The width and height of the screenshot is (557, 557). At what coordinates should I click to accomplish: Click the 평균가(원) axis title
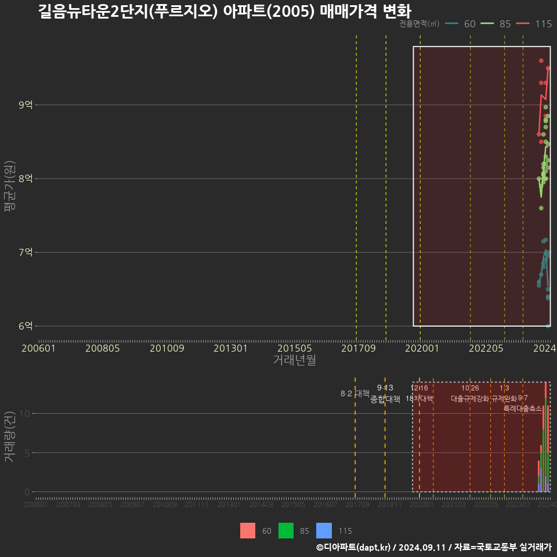click(10, 186)
